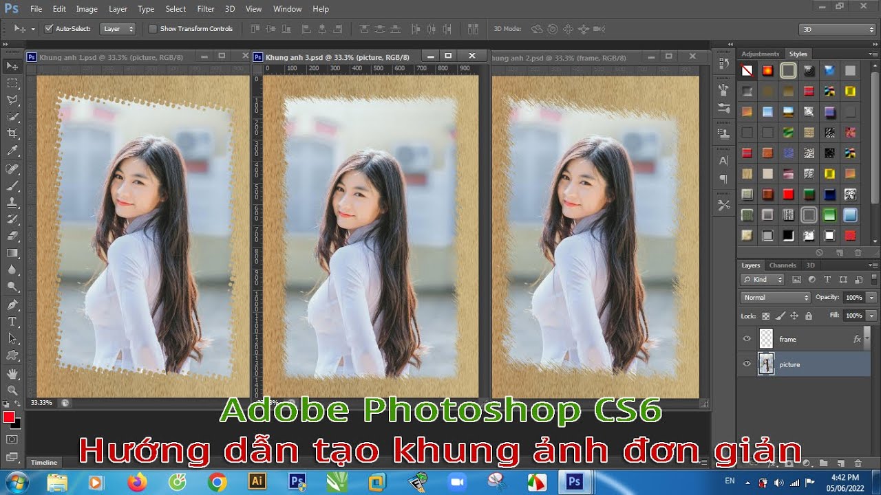Viewport: 881px width, 495px height.
Task: Expand the frame layer effects arrow
Action: (867, 339)
